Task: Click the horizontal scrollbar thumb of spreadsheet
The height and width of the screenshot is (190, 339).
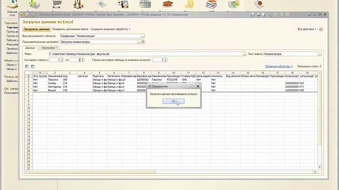Action: click(x=93, y=172)
